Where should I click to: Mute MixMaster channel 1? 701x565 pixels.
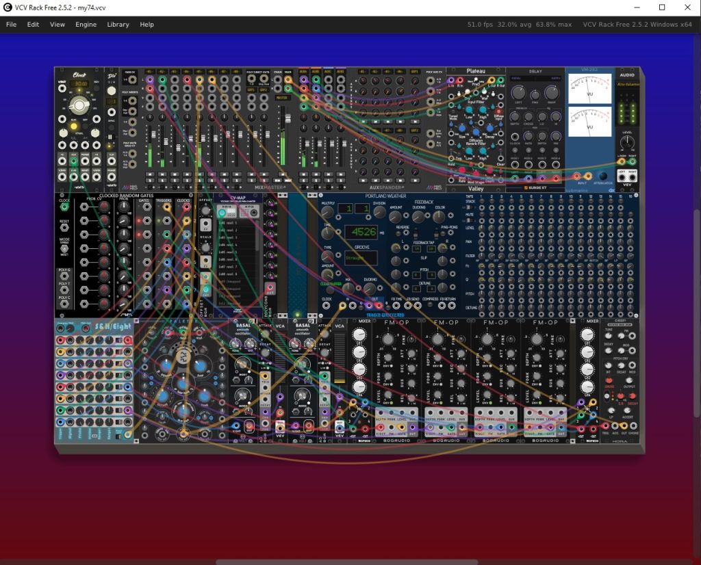point(150,174)
